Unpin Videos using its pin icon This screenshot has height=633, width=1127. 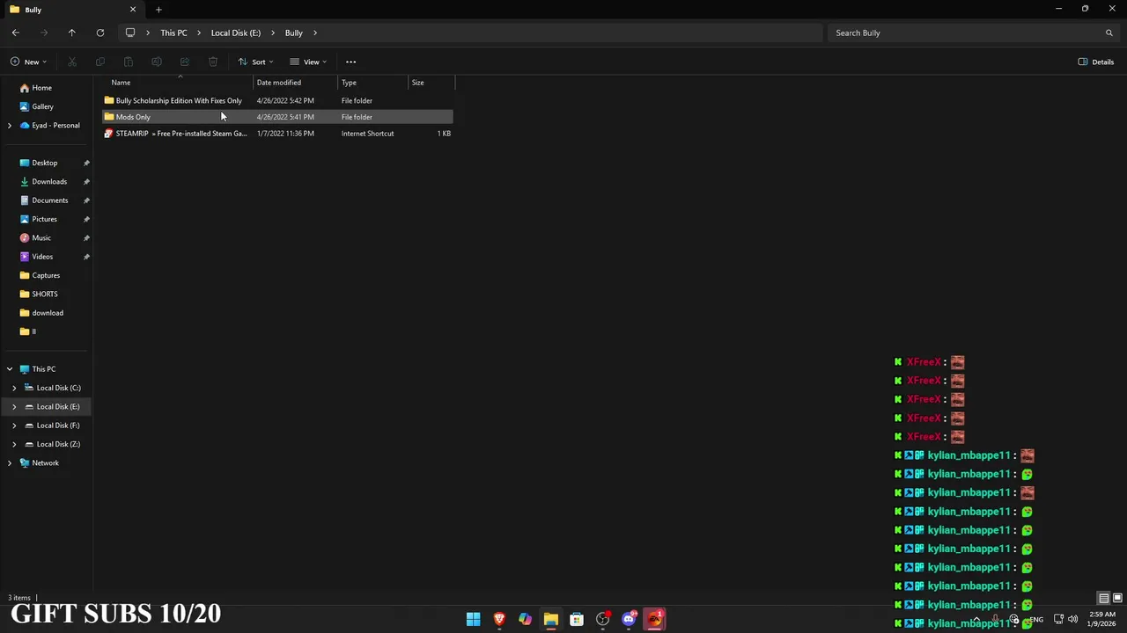click(x=86, y=257)
